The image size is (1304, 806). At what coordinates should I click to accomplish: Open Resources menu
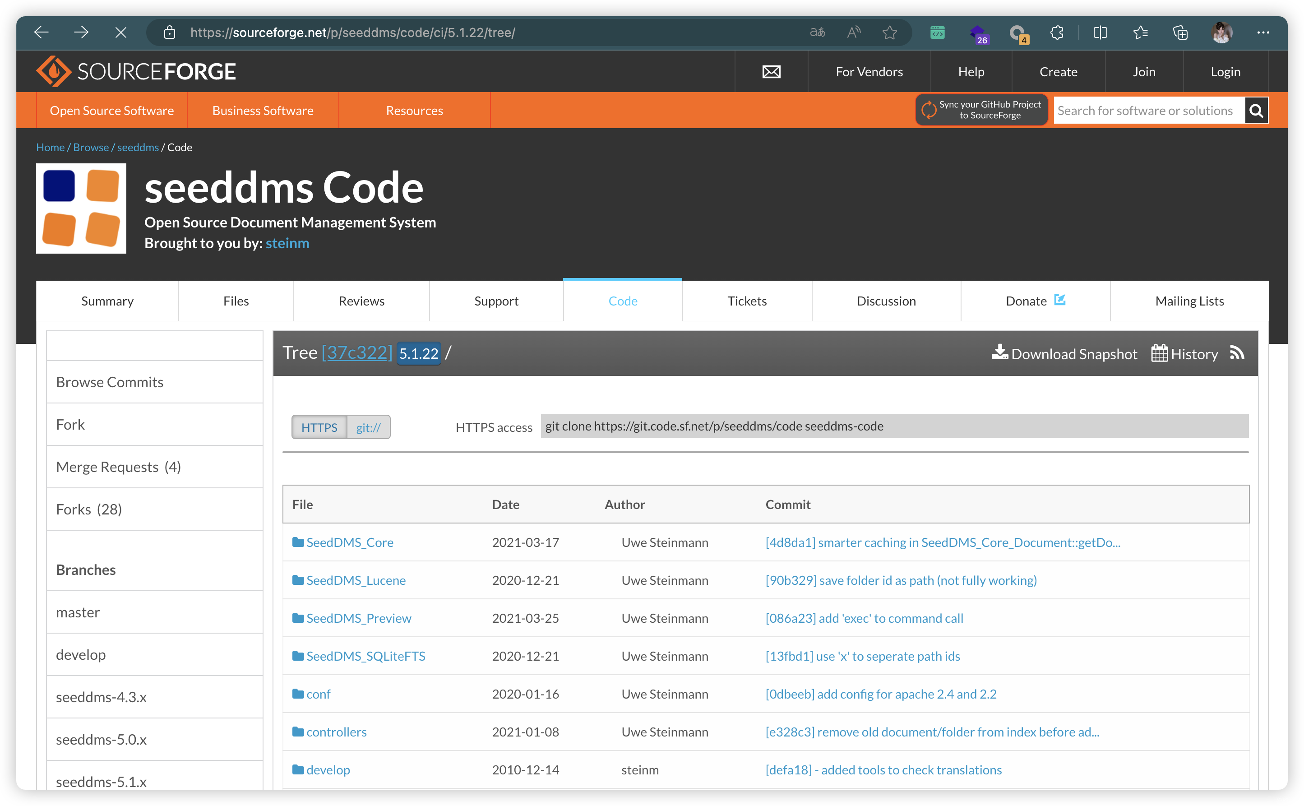(x=414, y=111)
